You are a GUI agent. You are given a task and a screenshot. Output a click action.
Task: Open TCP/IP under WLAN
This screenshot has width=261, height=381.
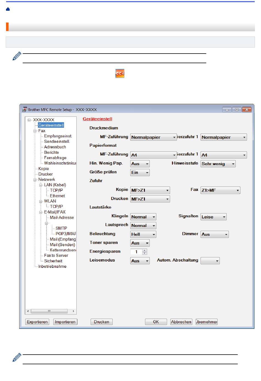56,207
